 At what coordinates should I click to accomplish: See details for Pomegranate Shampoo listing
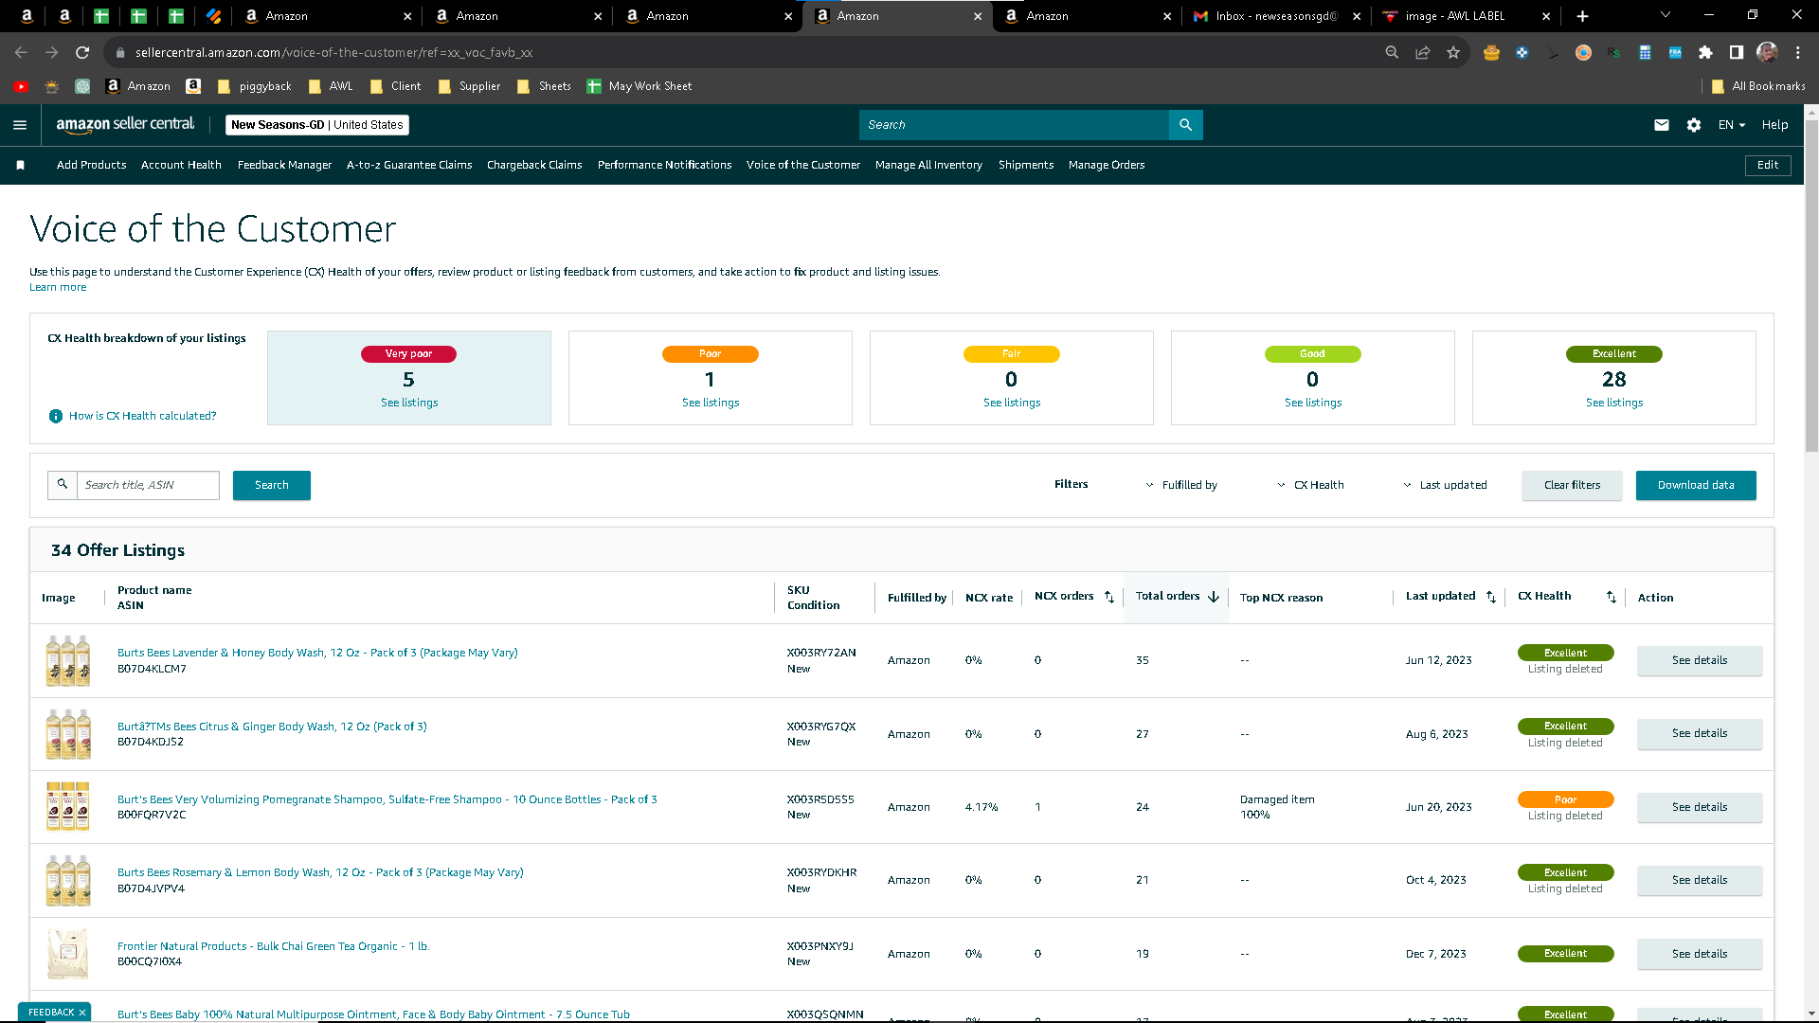pyautogui.click(x=1700, y=808)
